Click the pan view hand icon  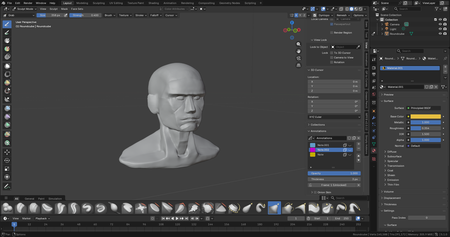298,51
